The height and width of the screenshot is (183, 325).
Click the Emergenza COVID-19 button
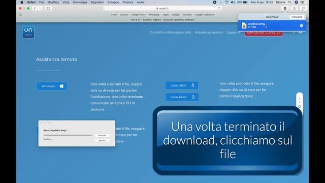264,33
